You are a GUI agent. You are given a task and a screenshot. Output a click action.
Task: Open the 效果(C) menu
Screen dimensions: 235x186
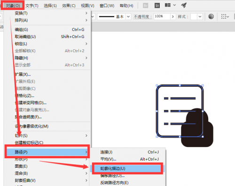[x=69, y=6]
